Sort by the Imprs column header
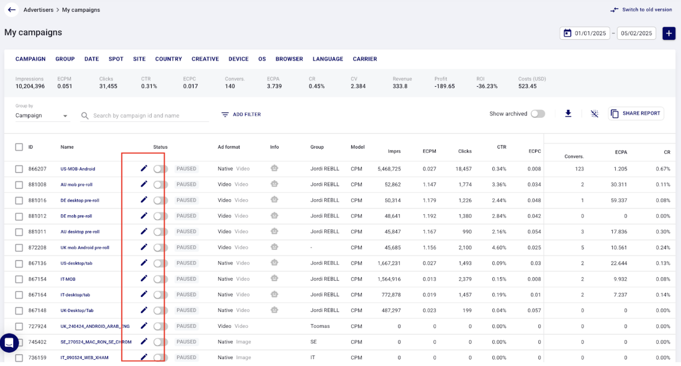 (x=394, y=151)
